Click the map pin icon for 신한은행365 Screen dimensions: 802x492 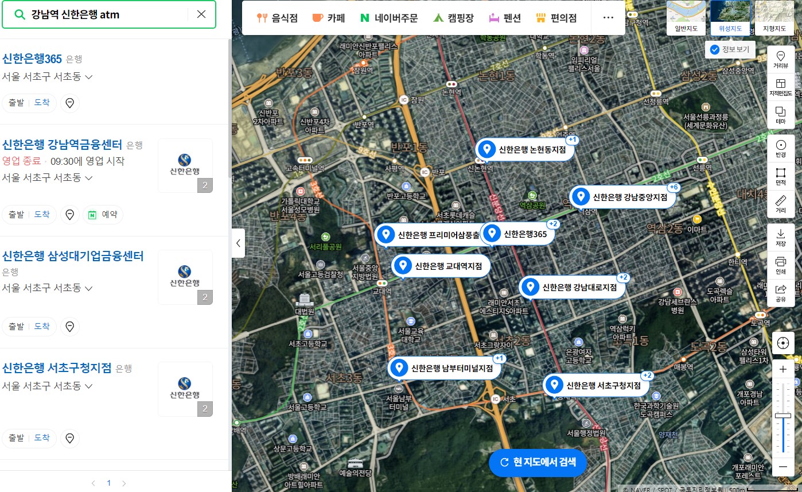pos(70,103)
